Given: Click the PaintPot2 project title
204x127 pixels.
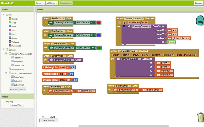Looking at the screenshot, I should point(7,3).
